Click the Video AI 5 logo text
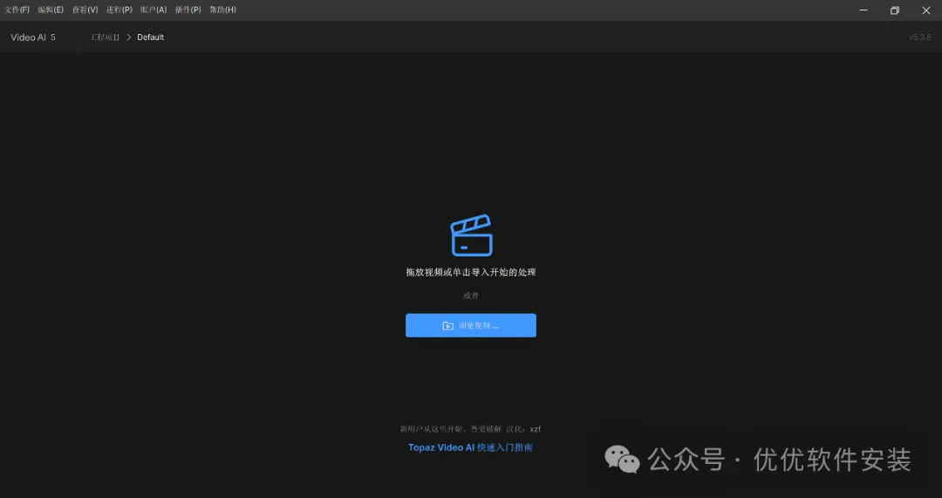The width and height of the screenshot is (942, 498). click(33, 38)
